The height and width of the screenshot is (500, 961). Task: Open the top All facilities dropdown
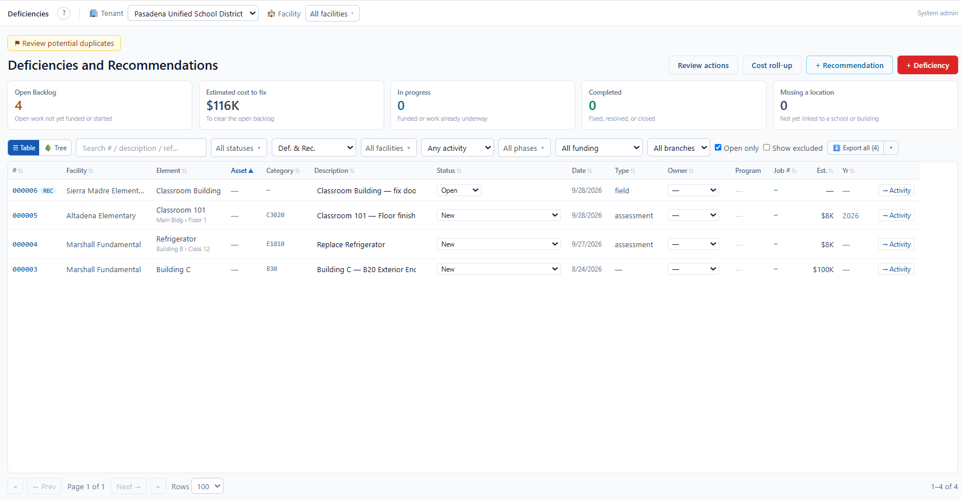click(x=332, y=14)
